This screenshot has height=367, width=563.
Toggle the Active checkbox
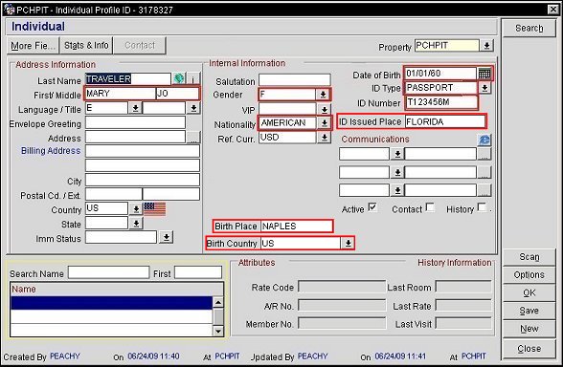[x=372, y=207]
